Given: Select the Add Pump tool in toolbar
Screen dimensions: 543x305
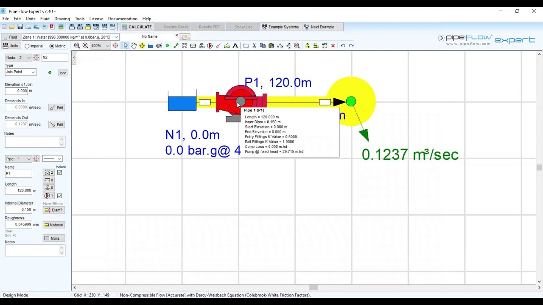Looking at the screenshot, I should [210, 46].
